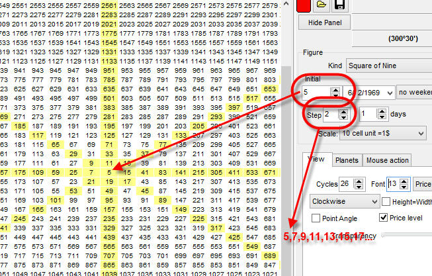
Task: Click highlighted cell 117 in the grid
Action: [38, 136]
